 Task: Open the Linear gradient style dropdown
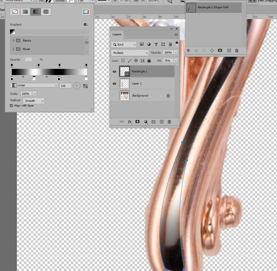coord(34,85)
